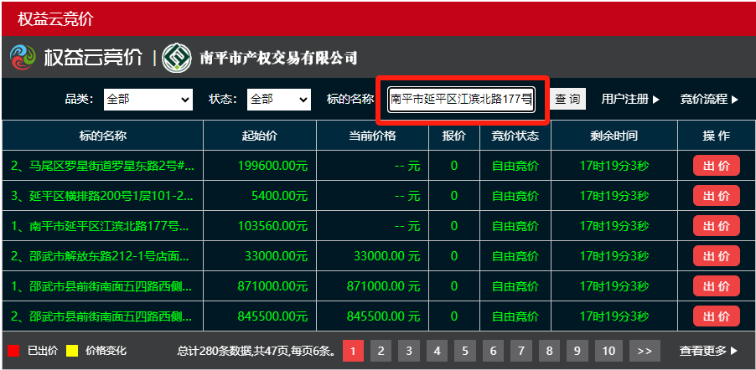Image resolution: width=756 pixels, height=370 pixels.
Task: Open the 竞价流程 link
Action: (709, 100)
